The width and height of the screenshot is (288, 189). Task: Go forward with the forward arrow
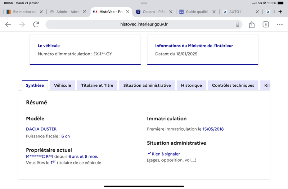[22, 24]
